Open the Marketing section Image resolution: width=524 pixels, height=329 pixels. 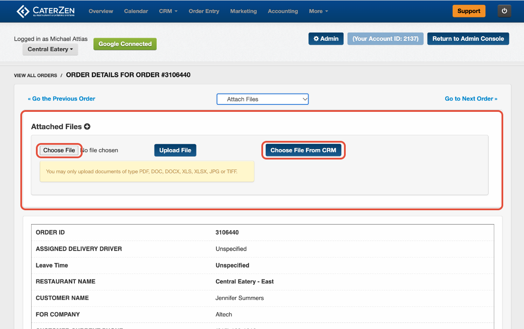[x=243, y=11]
